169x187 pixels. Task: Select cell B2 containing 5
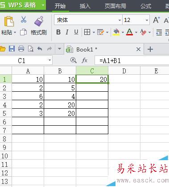tap(60, 88)
